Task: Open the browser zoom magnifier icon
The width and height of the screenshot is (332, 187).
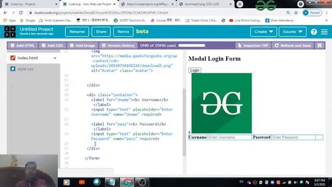Action: (288, 12)
